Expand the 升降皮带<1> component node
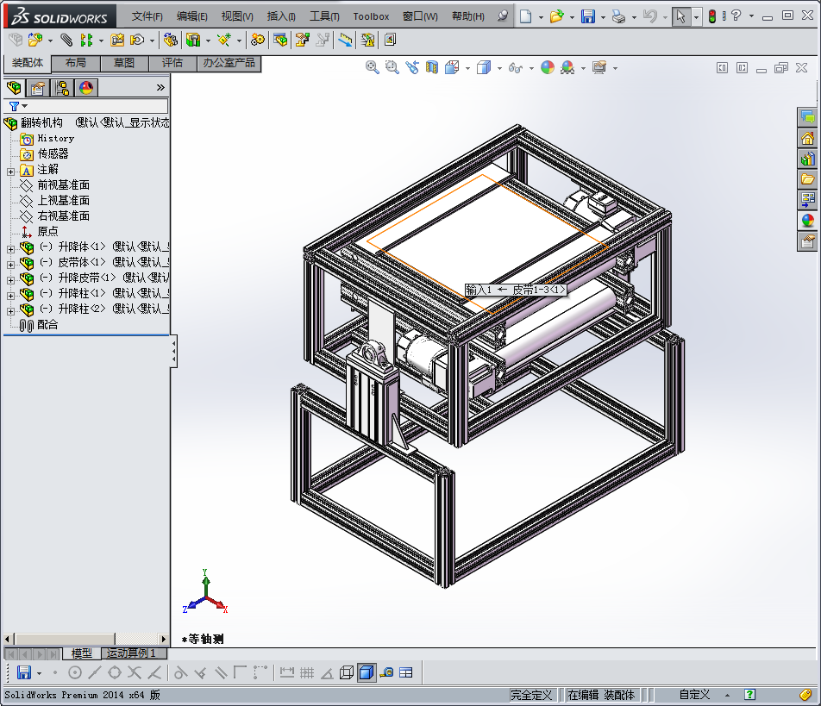The width and height of the screenshot is (821, 706). coord(10,280)
